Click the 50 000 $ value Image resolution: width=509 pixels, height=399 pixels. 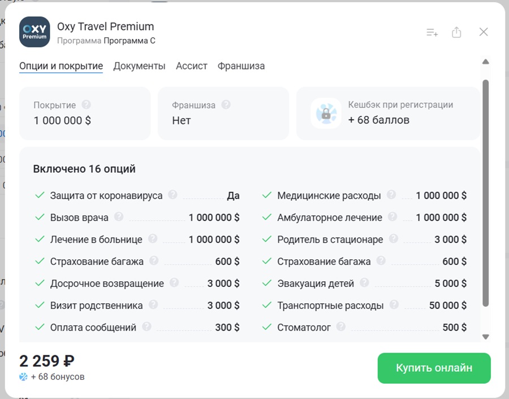(448, 306)
